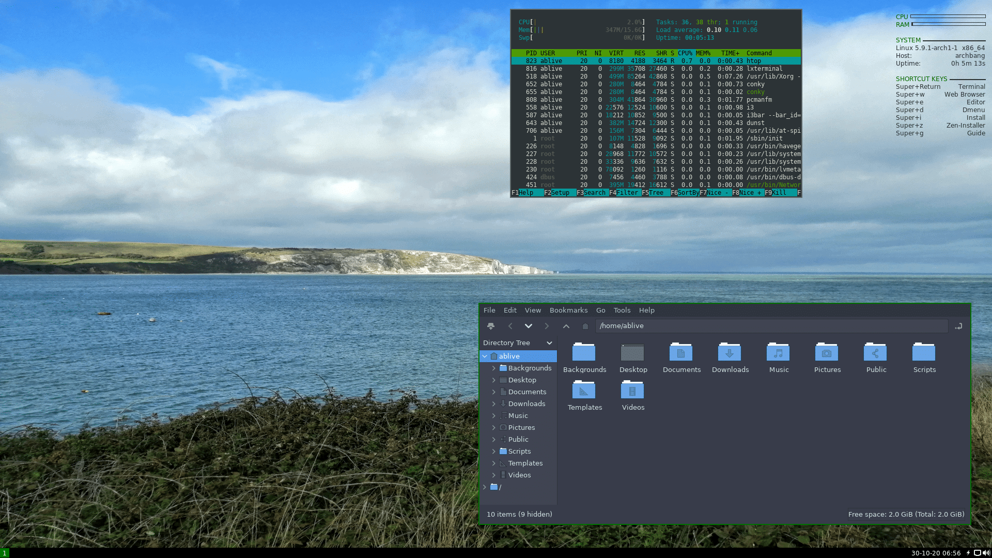Go forward with the right arrow toolbar button
The image size is (992, 558).
(x=547, y=326)
